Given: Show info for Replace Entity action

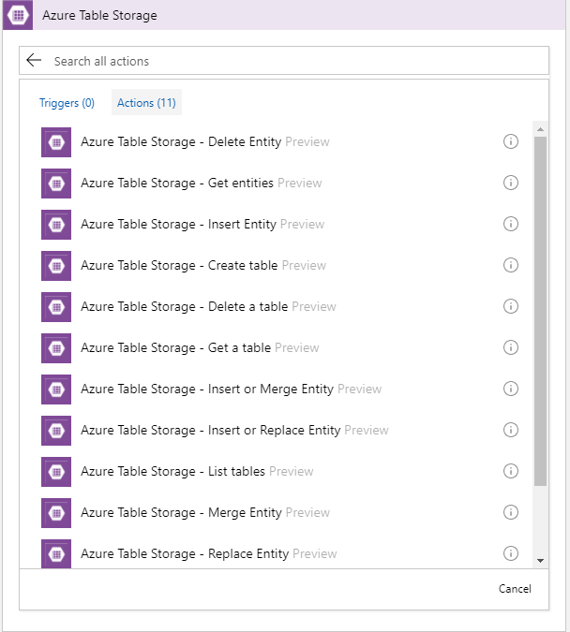Looking at the screenshot, I should [x=511, y=553].
